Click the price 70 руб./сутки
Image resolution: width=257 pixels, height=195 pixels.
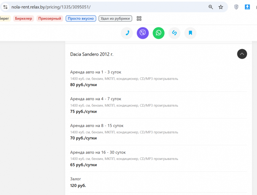[x=83, y=138]
